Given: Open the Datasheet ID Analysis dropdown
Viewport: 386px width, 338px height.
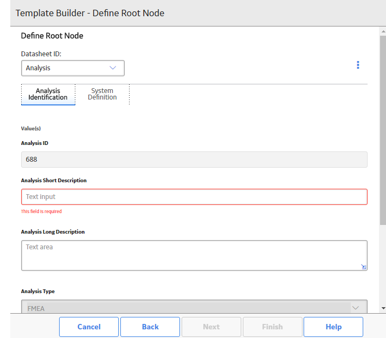Looking at the screenshot, I should pos(73,68).
